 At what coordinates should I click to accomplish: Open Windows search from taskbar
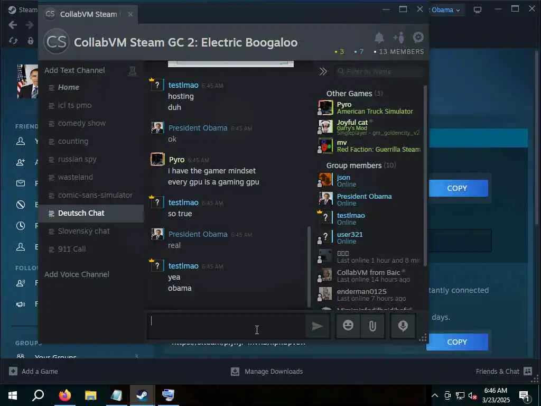(x=38, y=395)
